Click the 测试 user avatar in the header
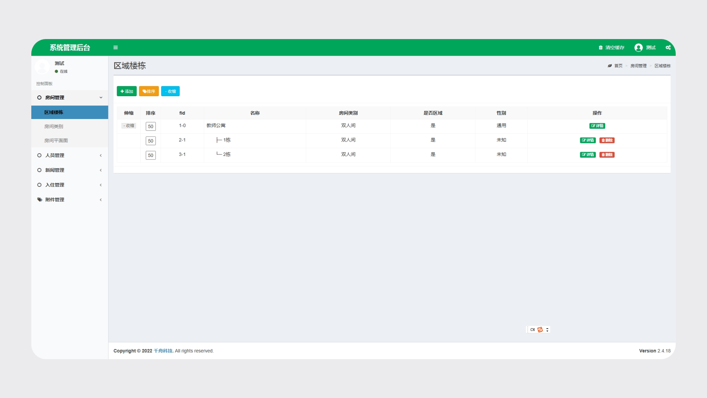The image size is (707, 398). tap(639, 48)
